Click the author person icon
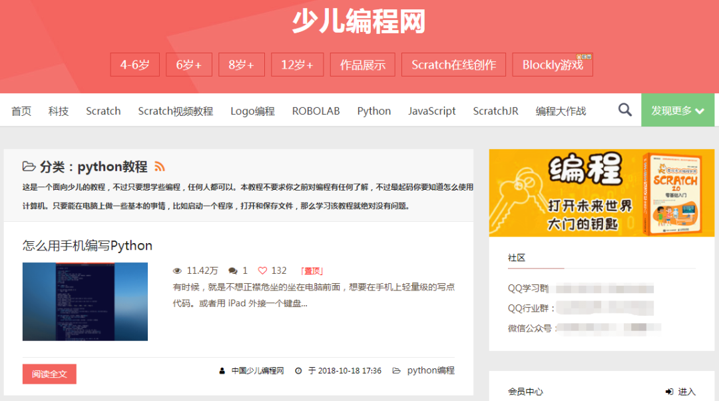 [222, 371]
